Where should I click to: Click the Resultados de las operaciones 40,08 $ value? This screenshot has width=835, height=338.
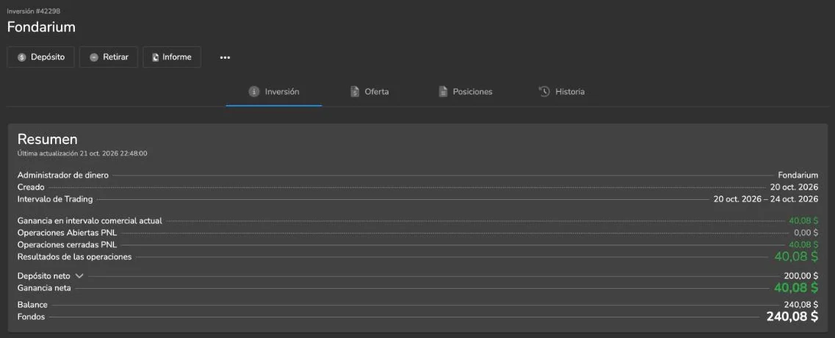coord(796,256)
